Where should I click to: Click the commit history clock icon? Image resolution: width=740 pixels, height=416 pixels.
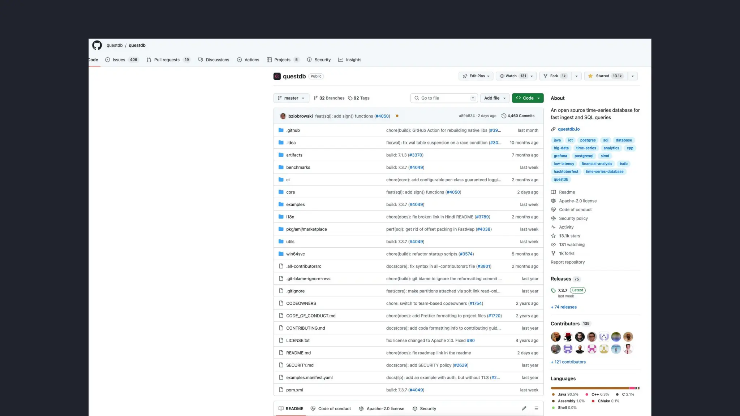504,116
